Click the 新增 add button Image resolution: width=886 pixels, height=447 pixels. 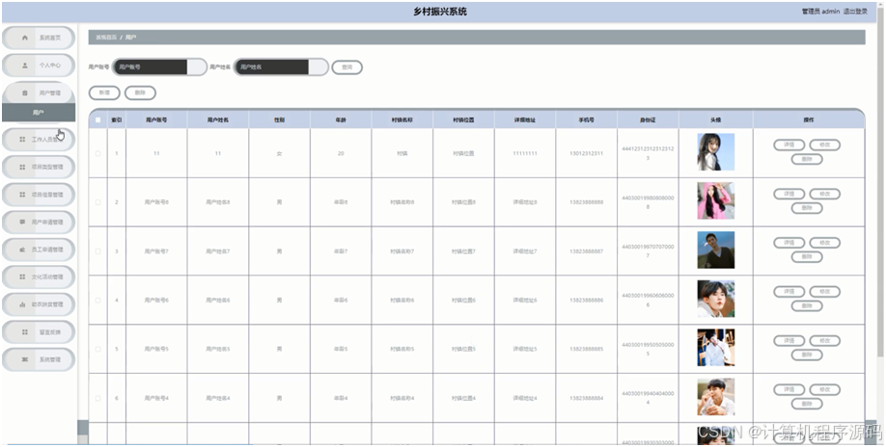click(x=104, y=93)
